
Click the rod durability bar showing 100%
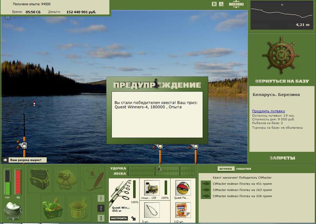pyautogui.click(x=134, y=189)
